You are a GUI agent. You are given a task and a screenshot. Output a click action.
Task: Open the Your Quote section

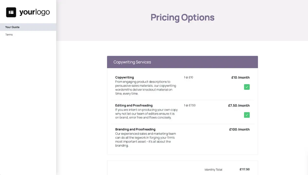[12, 27]
